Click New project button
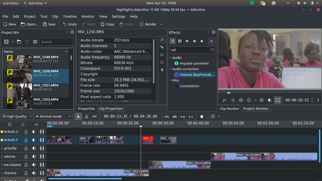 coord(10,24)
